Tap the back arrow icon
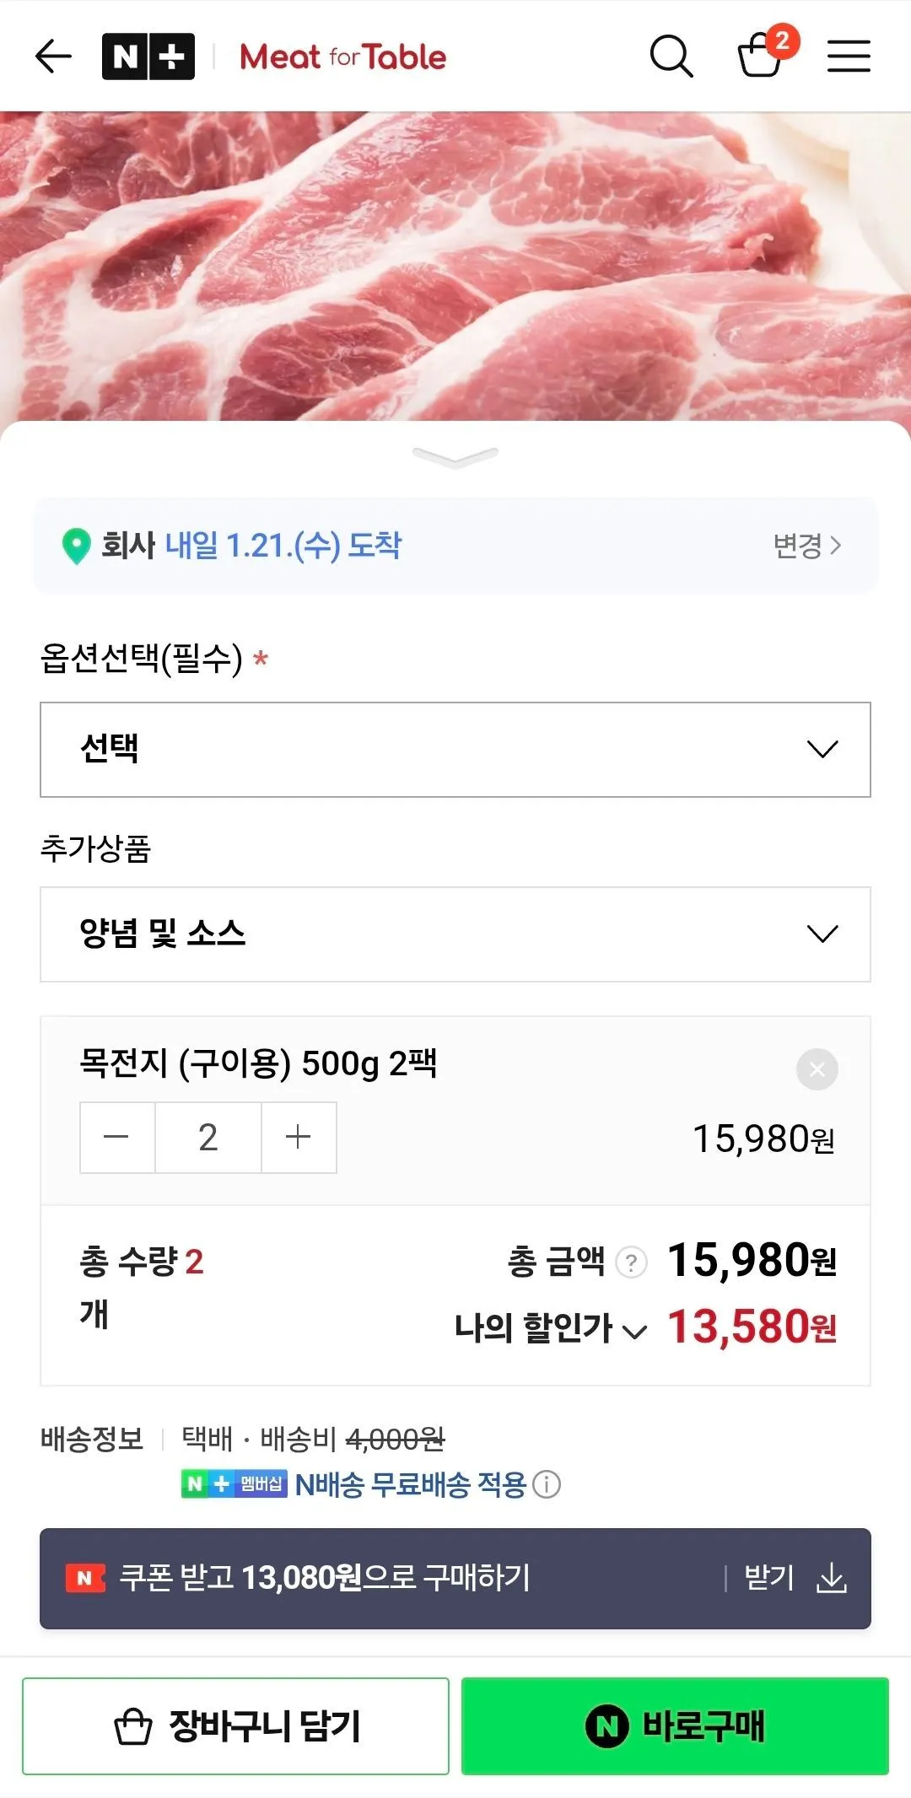 point(53,57)
